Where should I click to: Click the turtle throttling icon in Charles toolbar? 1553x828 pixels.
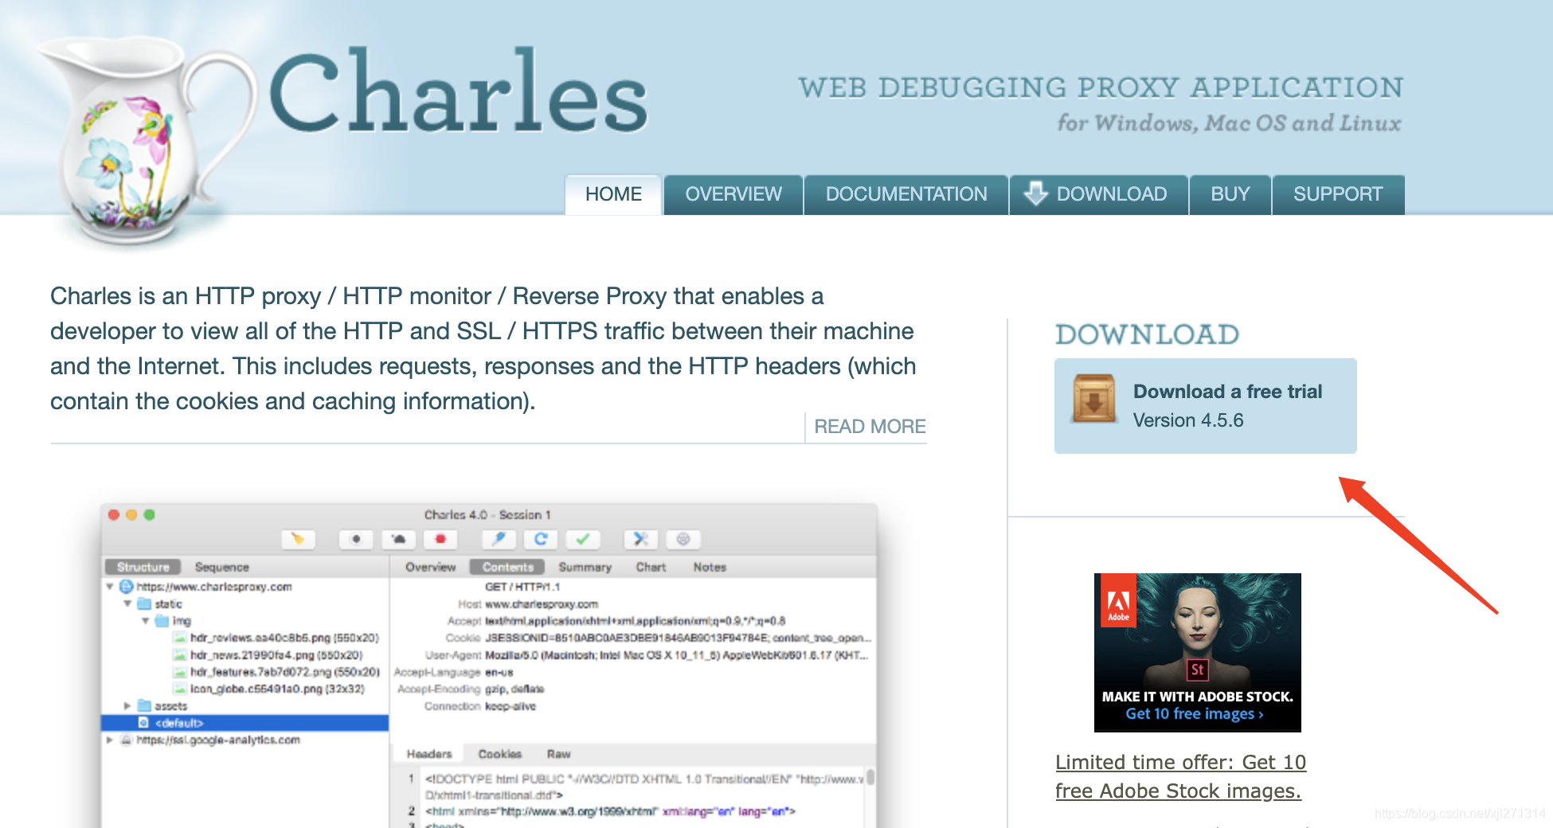click(x=398, y=539)
